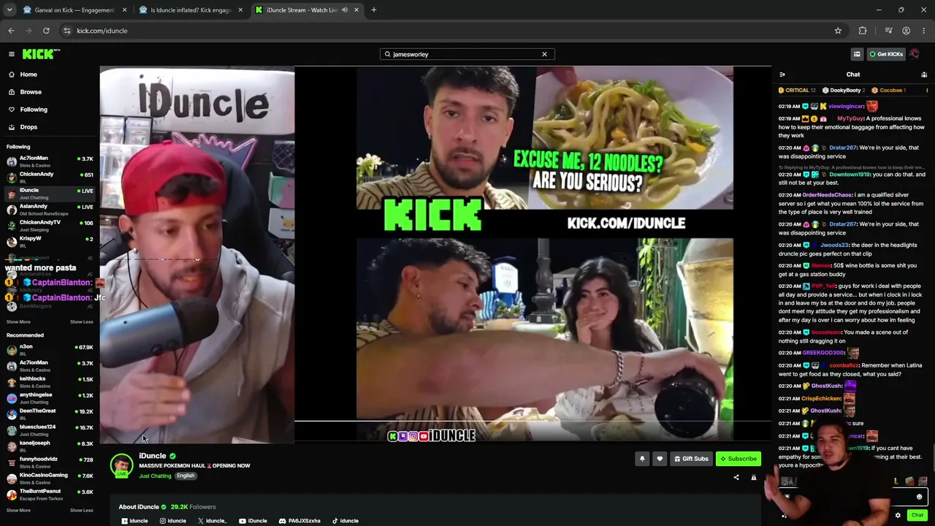This screenshot has width=935, height=526.
Task: Open anythingelse recommended channel
Action: 50,397
